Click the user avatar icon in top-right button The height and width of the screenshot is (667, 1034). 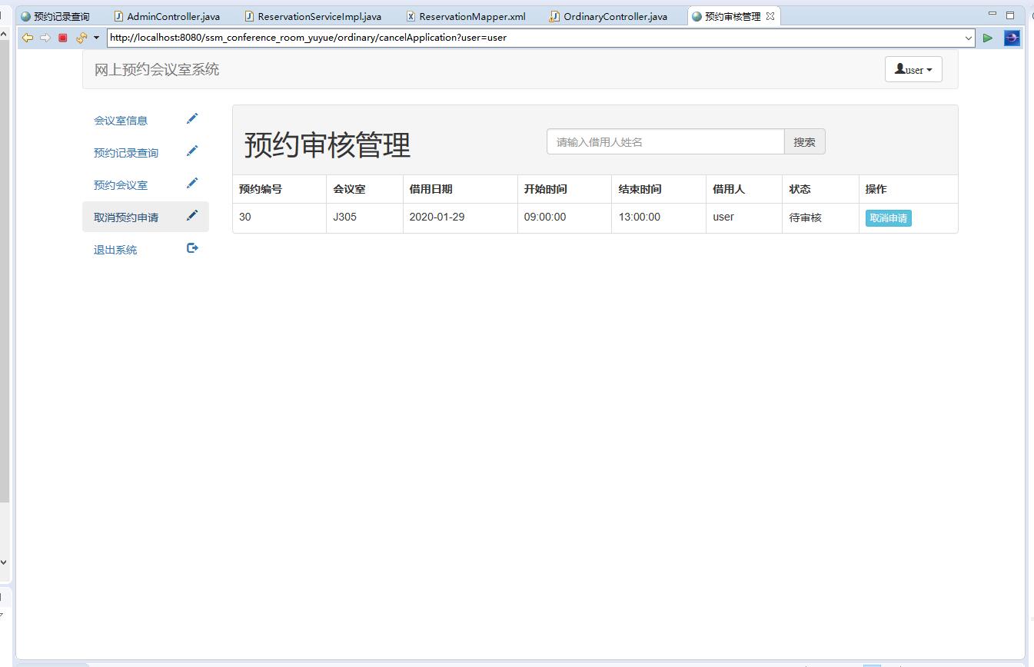coord(899,69)
